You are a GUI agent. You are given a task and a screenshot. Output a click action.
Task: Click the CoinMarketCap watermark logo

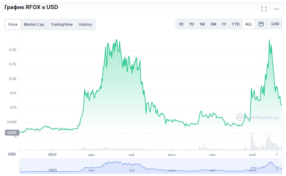(x=257, y=117)
